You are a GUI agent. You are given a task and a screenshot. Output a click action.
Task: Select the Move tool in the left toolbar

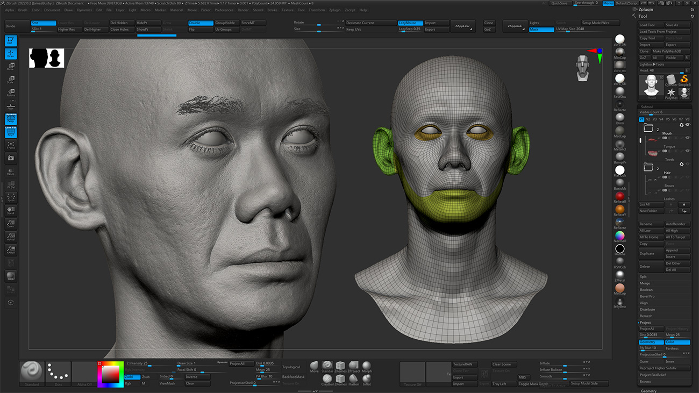click(x=11, y=66)
